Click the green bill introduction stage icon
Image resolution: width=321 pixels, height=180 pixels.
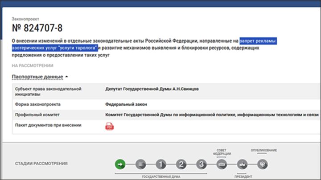119,164
